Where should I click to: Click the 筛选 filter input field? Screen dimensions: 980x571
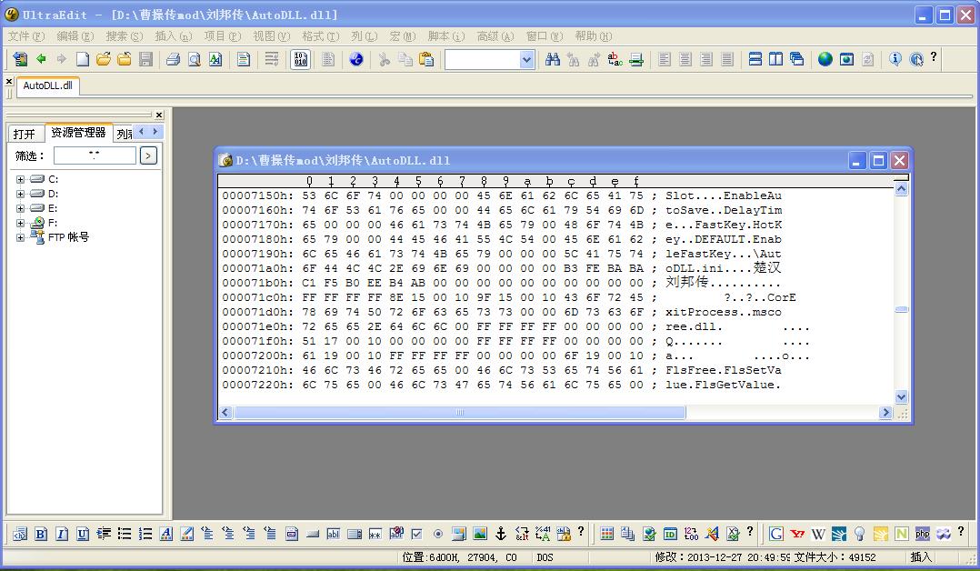(x=94, y=155)
